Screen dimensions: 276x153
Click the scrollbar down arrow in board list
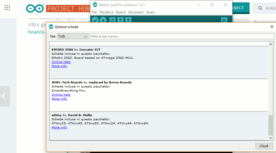270,138
